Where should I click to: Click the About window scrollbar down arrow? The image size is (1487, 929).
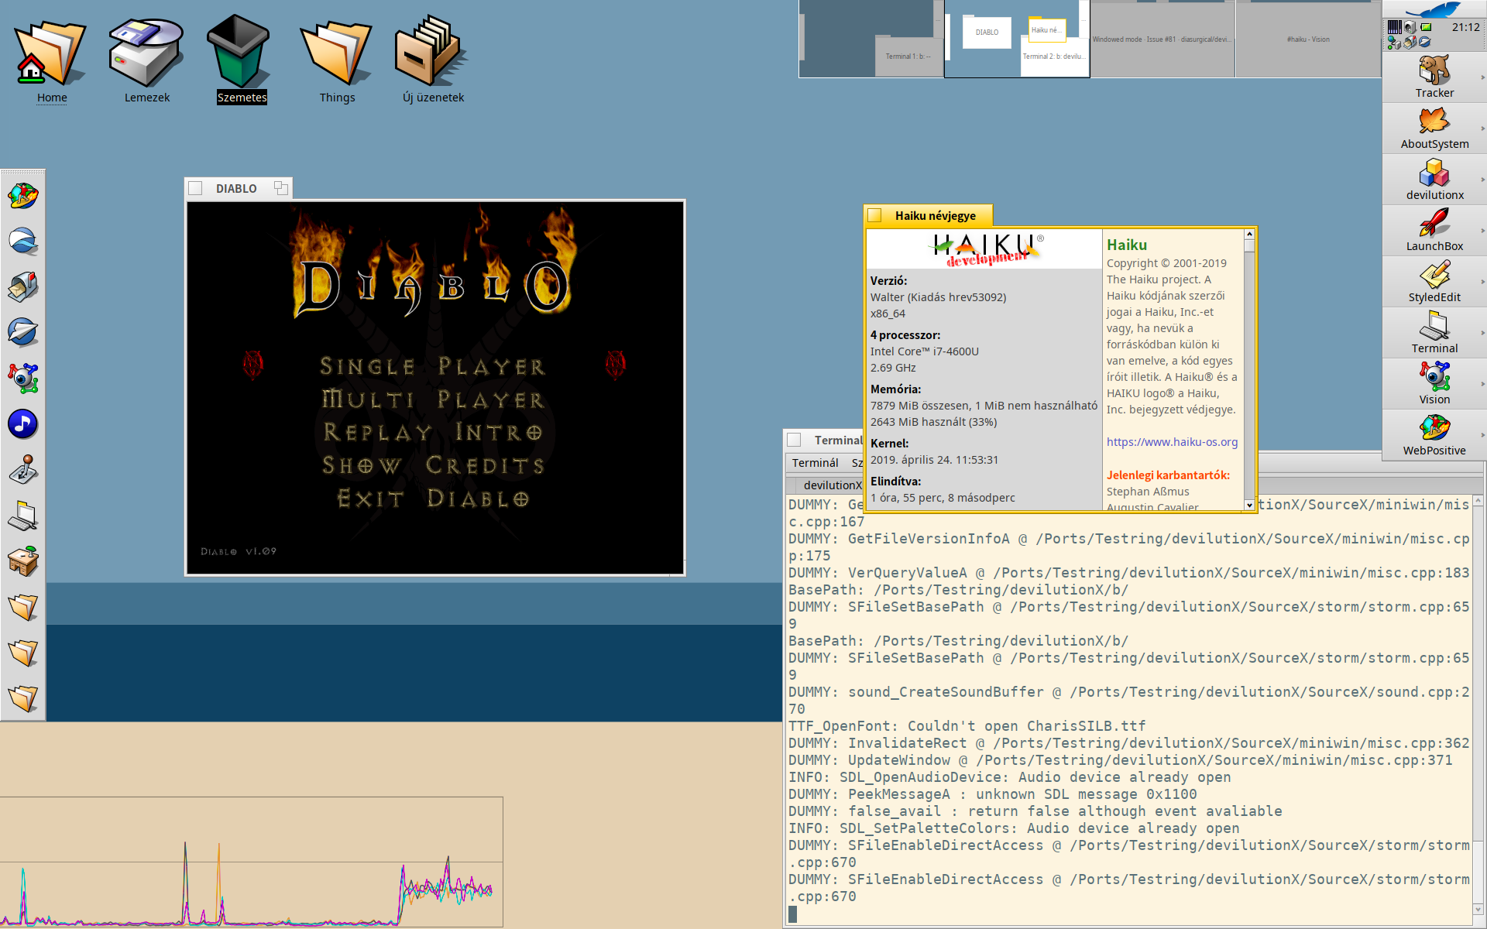(x=1249, y=505)
